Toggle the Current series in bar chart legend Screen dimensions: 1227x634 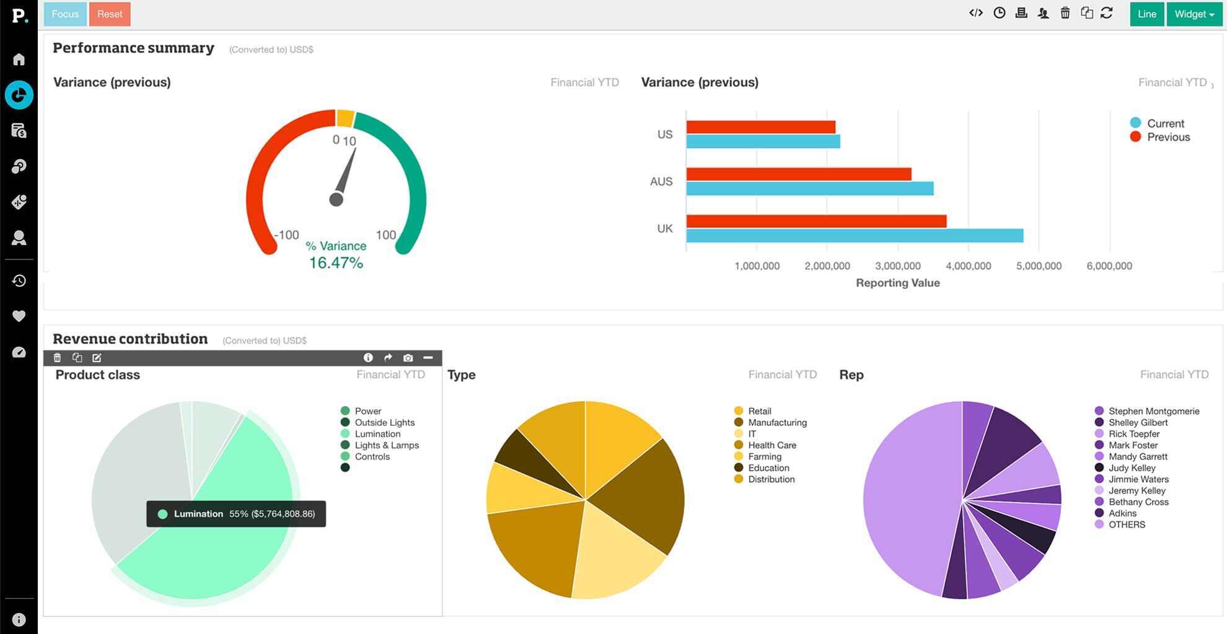click(1164, 123)
